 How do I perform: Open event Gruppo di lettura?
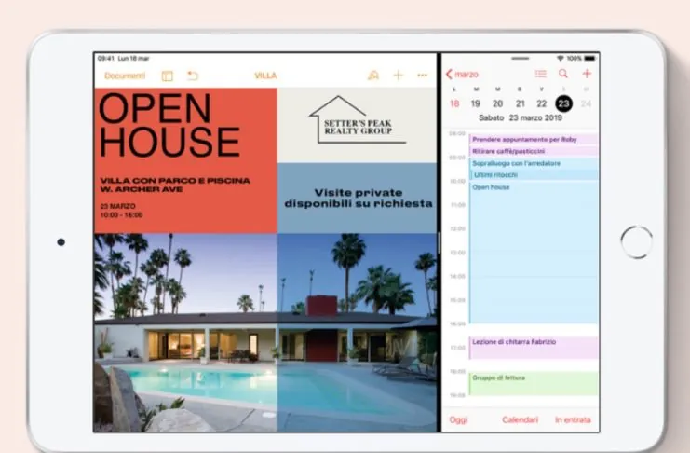click(x=534, y=383)
